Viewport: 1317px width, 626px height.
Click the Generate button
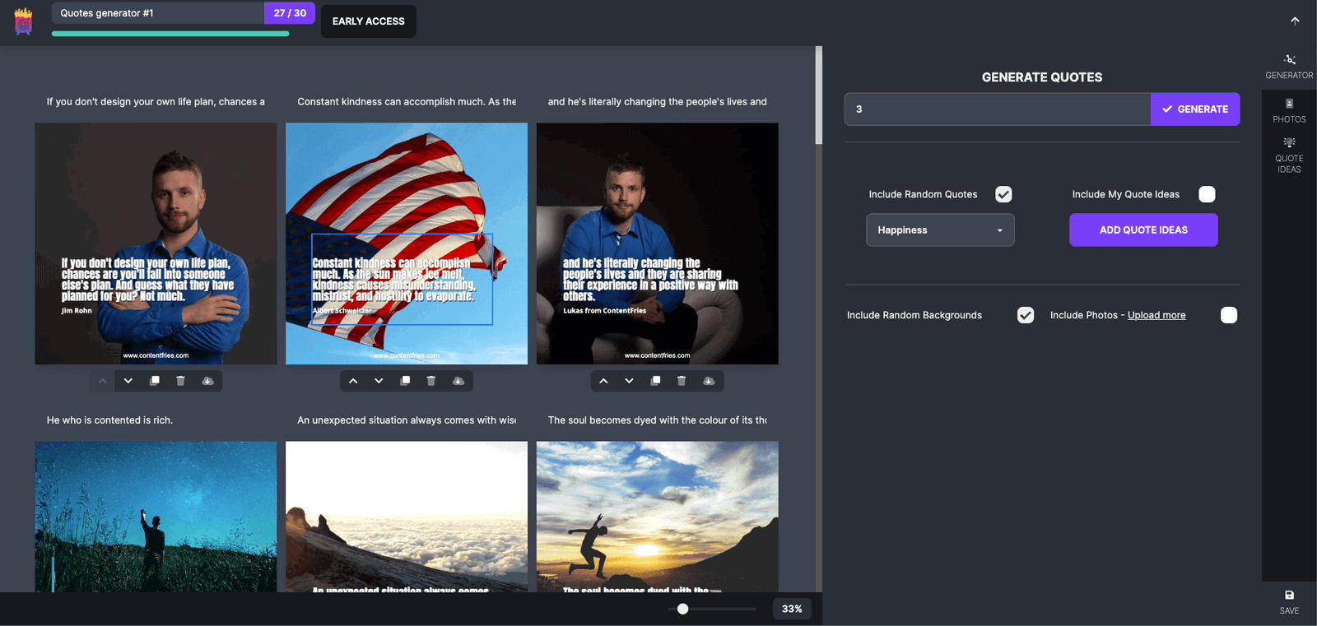pos(1195,109)
